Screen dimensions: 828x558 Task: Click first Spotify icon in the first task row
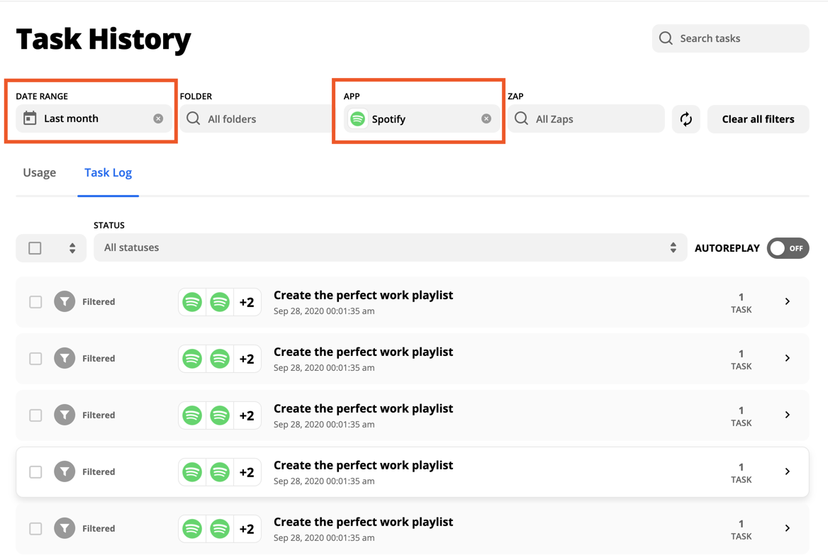192,302
